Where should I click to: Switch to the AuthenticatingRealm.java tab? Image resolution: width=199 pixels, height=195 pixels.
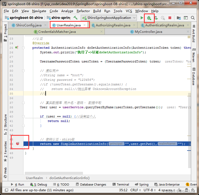pos(164,25)
